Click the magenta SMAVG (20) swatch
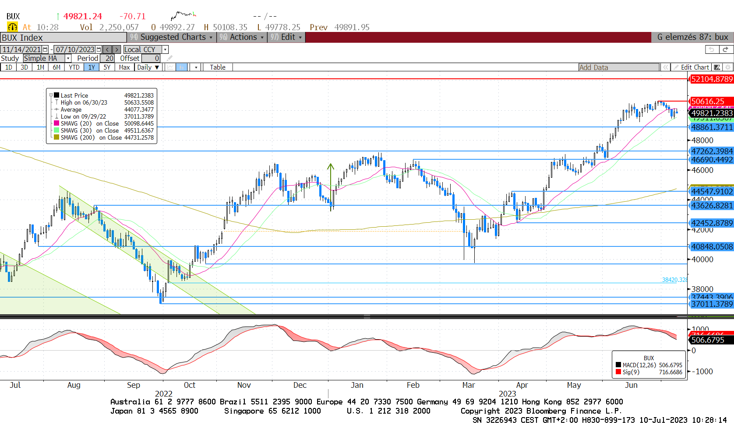This screenshot has width=734, height=439. [56, 123]
